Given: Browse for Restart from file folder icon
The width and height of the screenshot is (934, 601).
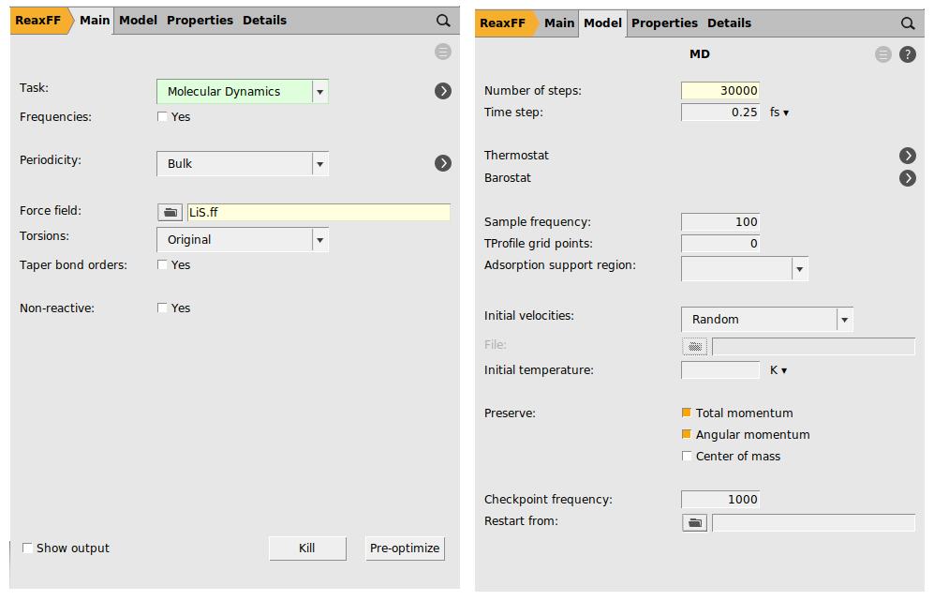Looking at the screenshot, I should [x=694, y=523].
